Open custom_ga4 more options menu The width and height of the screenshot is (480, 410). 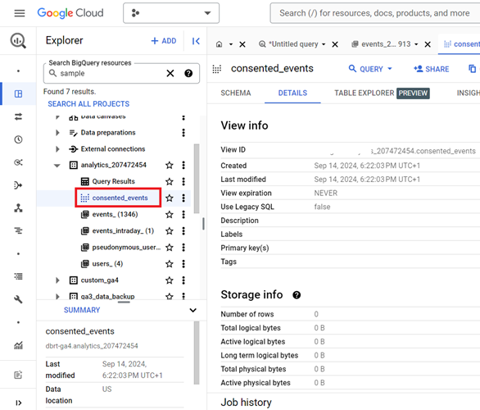[183, 280]
